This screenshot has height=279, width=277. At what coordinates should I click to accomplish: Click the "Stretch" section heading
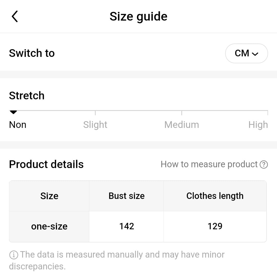27,96
